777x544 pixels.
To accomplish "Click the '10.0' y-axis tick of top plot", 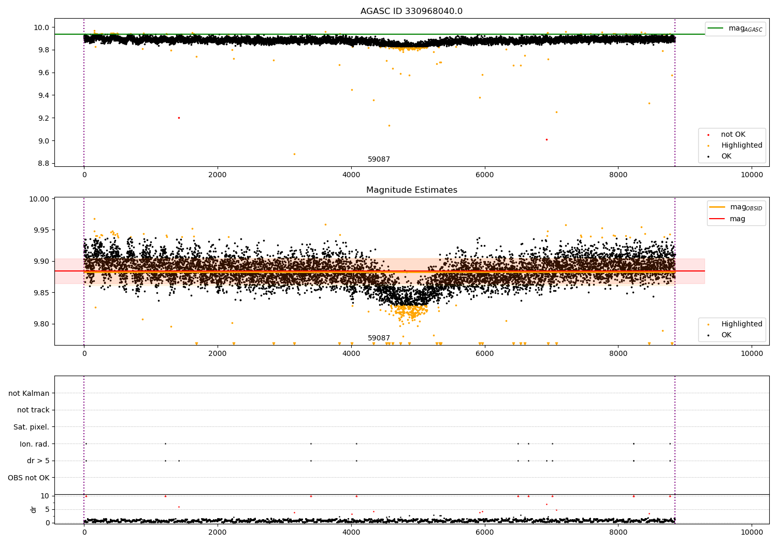I will (41, 27).
